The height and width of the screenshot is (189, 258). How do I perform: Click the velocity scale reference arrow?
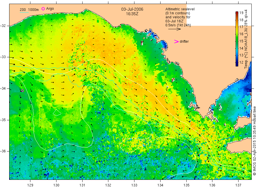(174, 29)
